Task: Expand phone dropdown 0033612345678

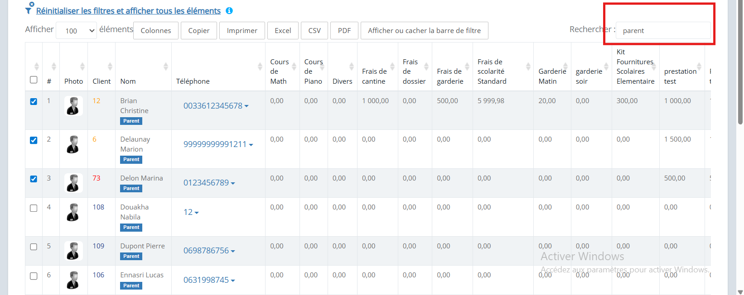Action: (x=216, y=106)
